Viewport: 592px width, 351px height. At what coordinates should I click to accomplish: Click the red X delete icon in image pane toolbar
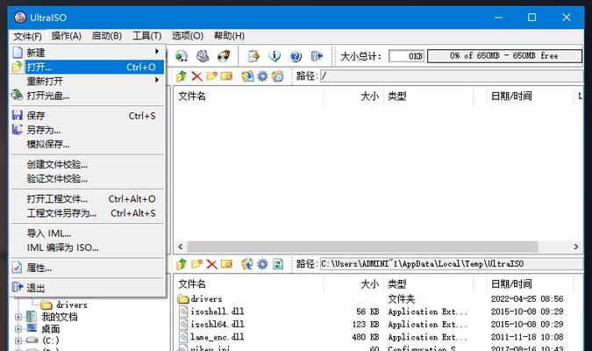[x=196, y=76]
